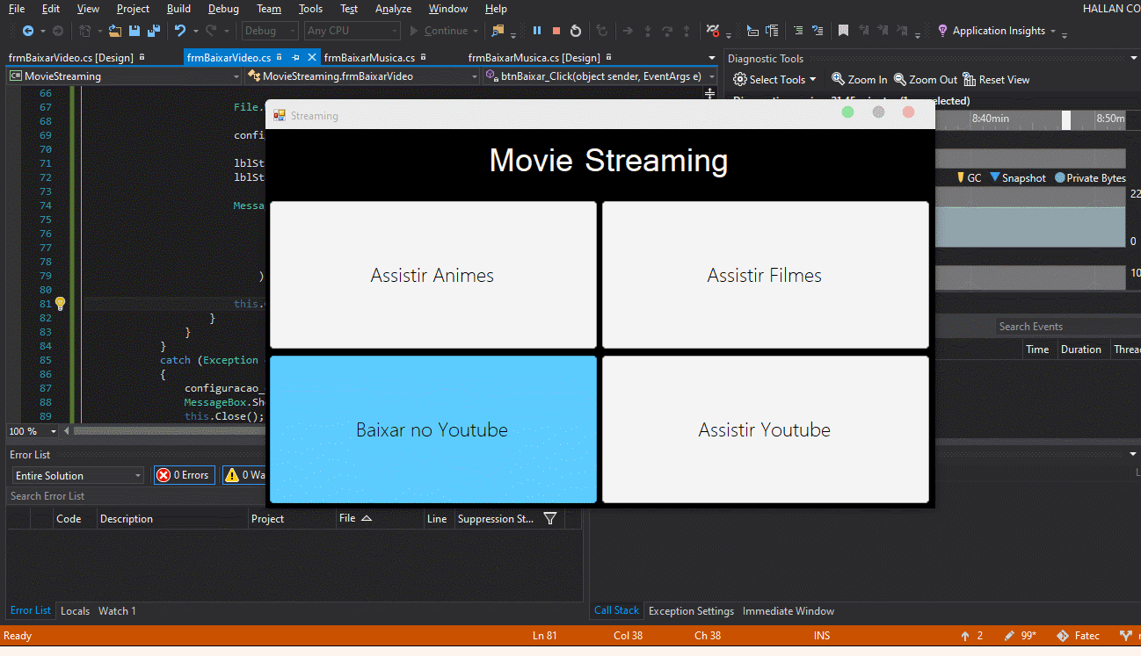This screenshot has height=656, width=1141.
Task: Click the Search Events field
Action: [1064, 326]
